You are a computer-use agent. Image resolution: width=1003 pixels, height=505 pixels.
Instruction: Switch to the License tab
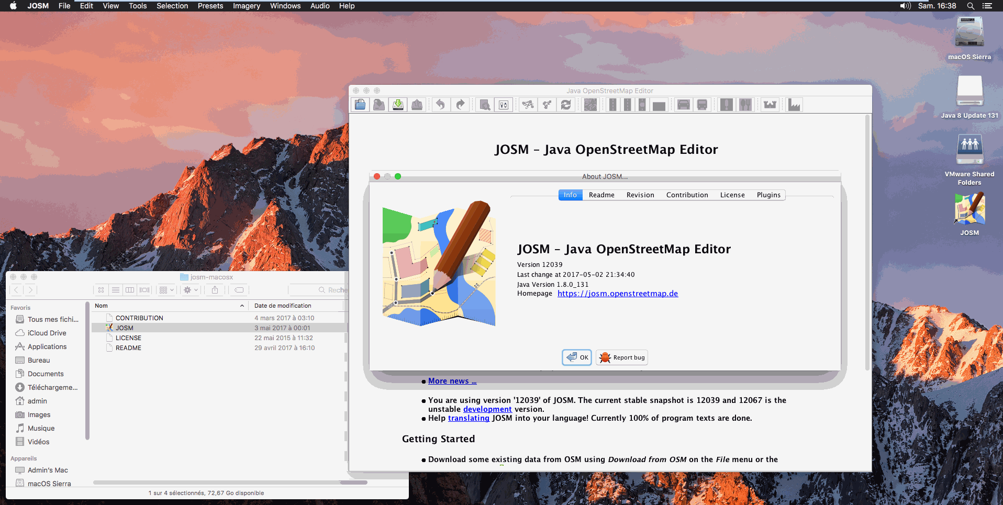(x=732, y=195)
